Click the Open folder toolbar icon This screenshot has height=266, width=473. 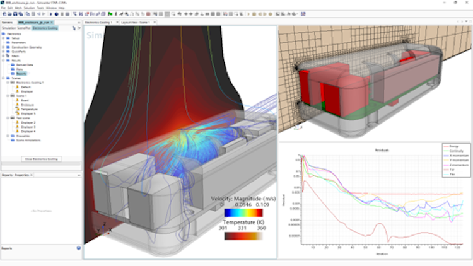9,14
